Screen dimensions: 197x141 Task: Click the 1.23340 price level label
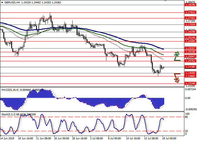pos(190,83)
